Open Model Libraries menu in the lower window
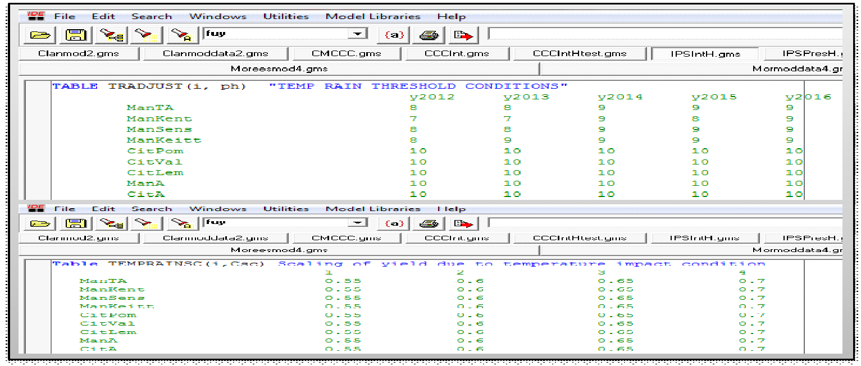The height and width of the screenshot is (366, 861). (373, 209)
